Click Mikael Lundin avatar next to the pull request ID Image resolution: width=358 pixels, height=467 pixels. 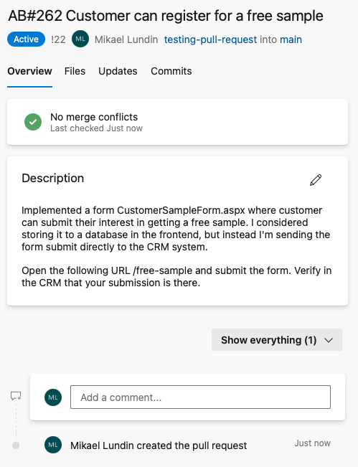[80, 39]
